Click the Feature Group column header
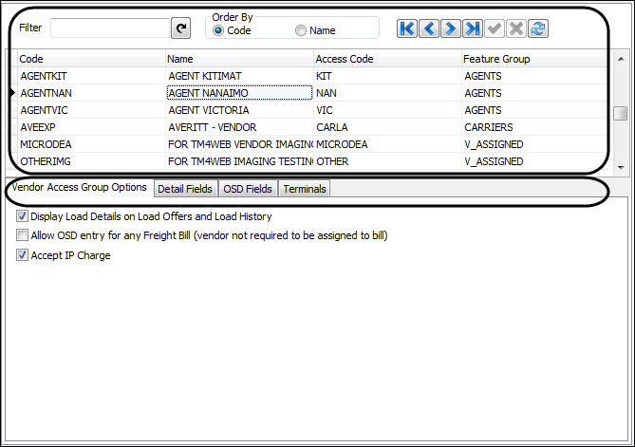Image resolution: width=635 pixels, height=447 pixels. 534,59
